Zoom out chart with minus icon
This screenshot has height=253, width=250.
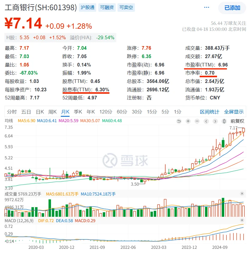[197, 121]
